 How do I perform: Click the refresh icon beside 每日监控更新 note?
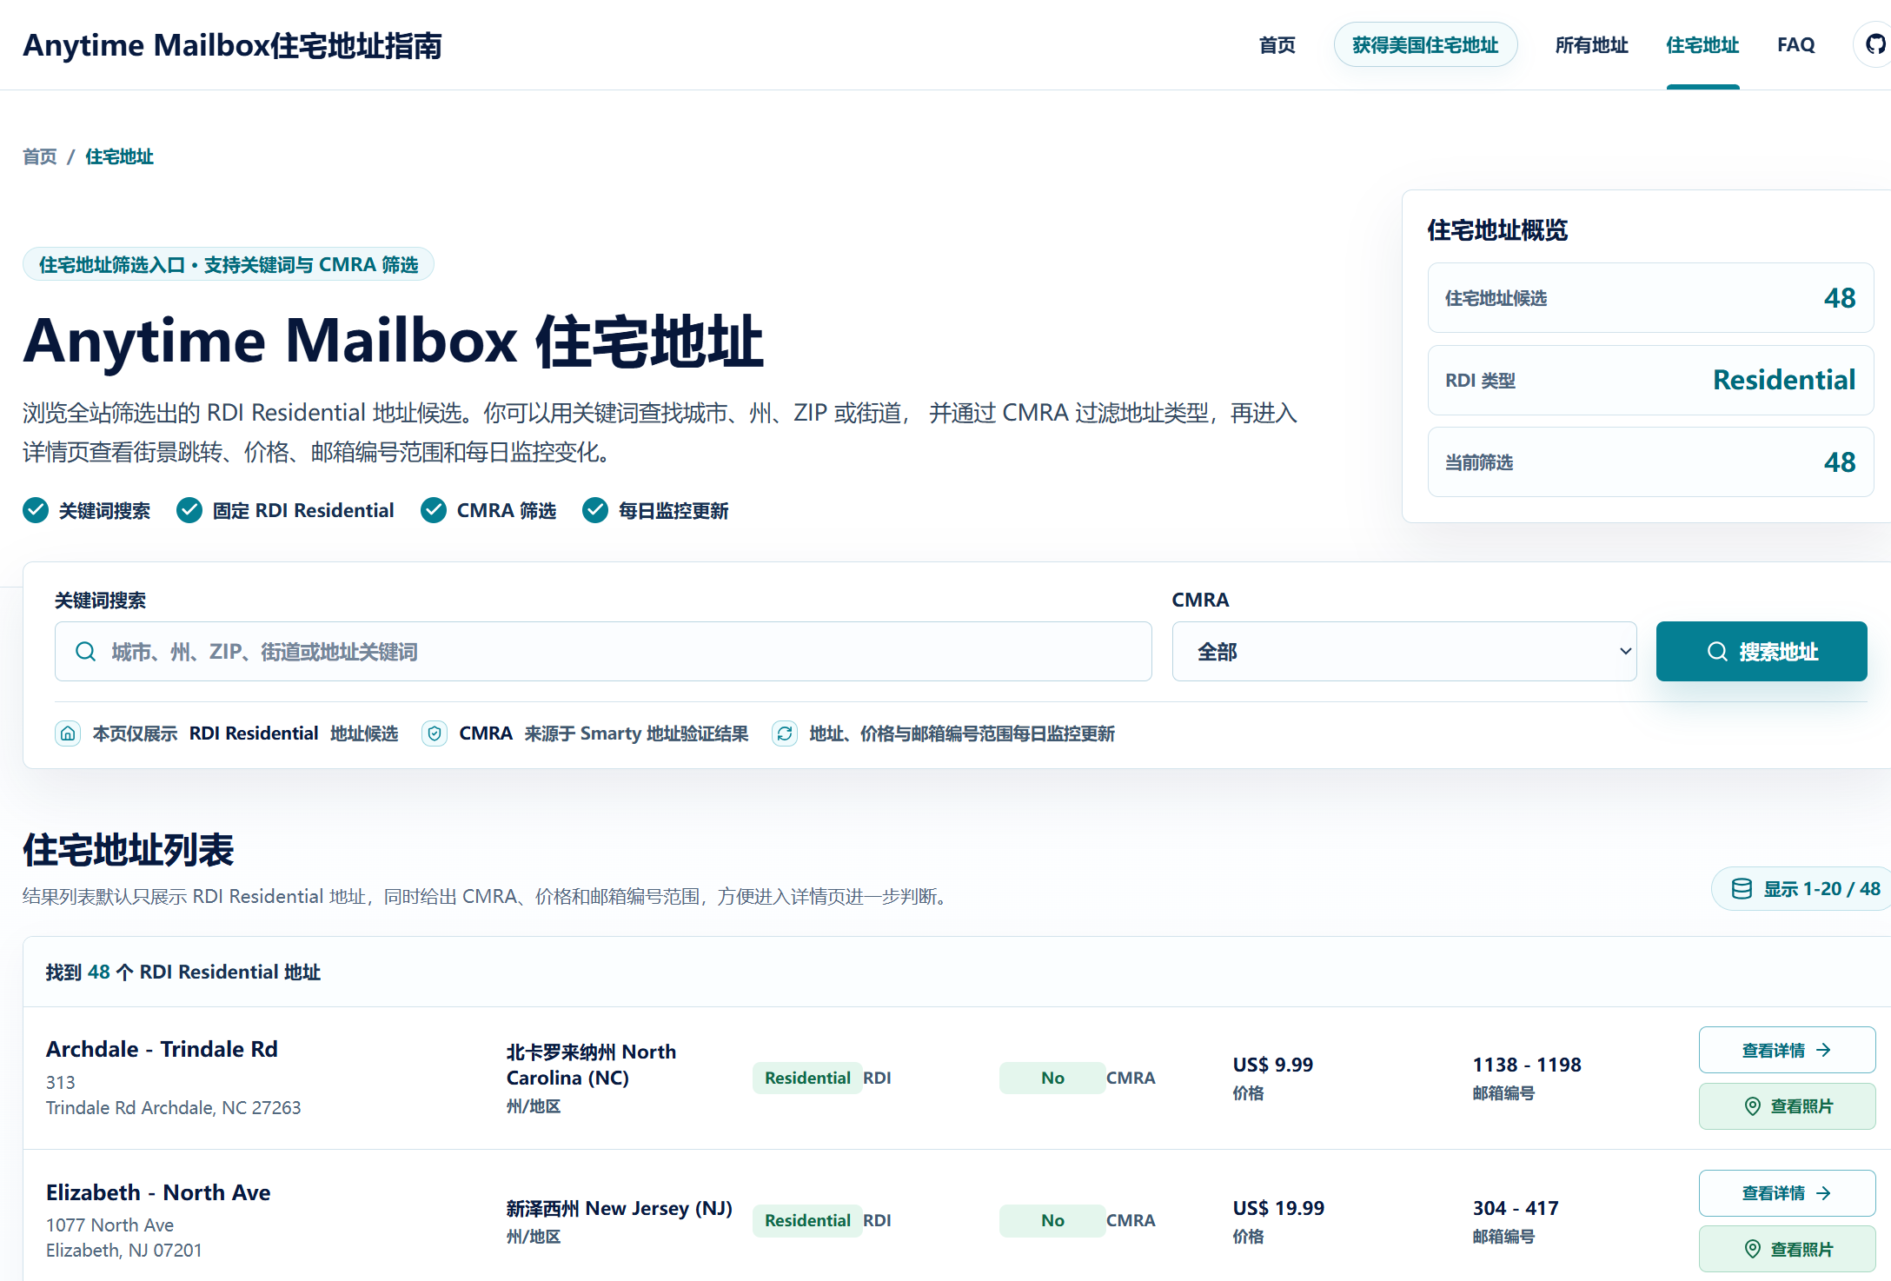785,733
